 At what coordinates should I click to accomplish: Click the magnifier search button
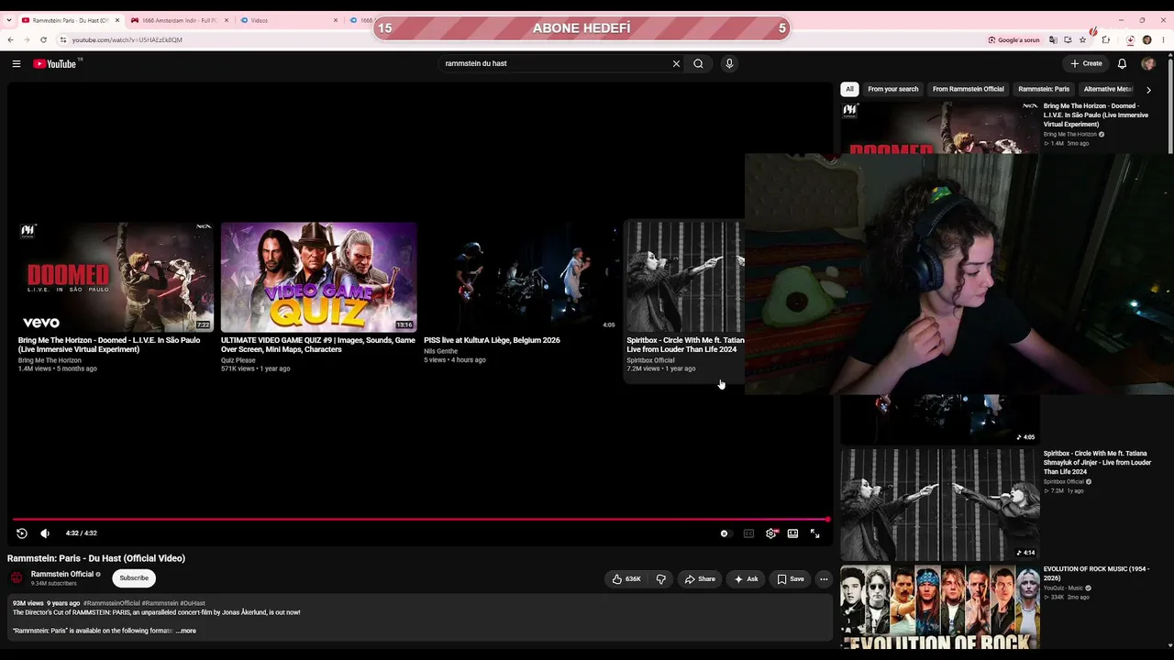click(698, 64)
